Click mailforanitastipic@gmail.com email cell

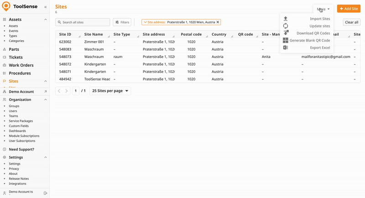coord(326,57)
